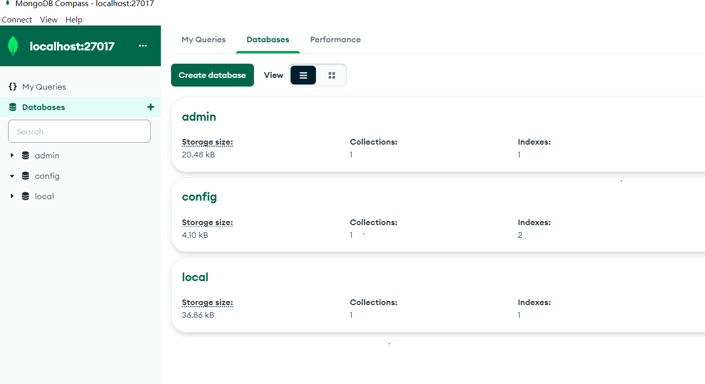Click Storage size label on admin card

[207, 142]
